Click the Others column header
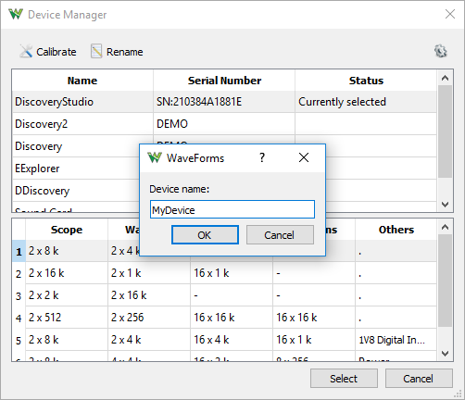This screenshot has width=465, height=400. click(396, 230)
